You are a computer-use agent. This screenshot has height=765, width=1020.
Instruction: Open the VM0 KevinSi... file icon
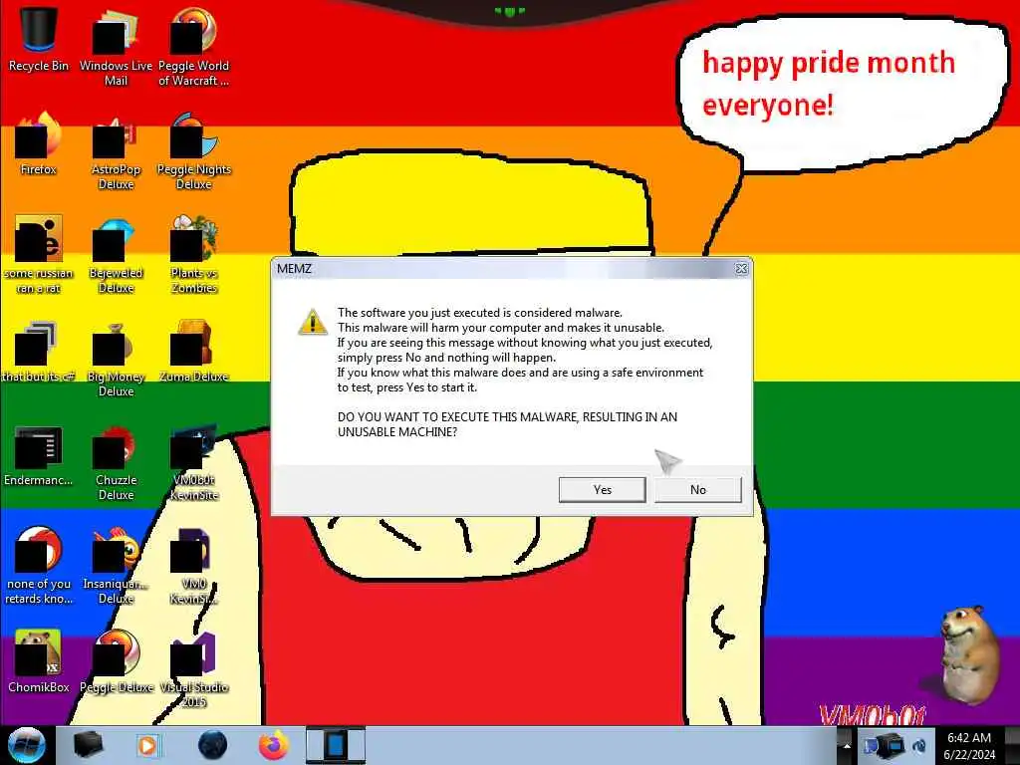[x=193, y=566]
